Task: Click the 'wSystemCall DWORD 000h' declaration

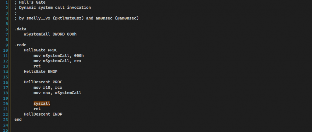Action: 50,34
